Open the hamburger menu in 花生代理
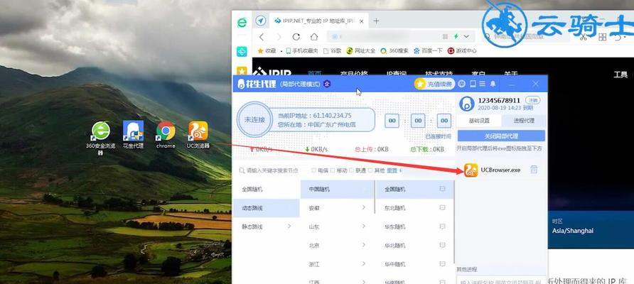 tap(482, 84)
